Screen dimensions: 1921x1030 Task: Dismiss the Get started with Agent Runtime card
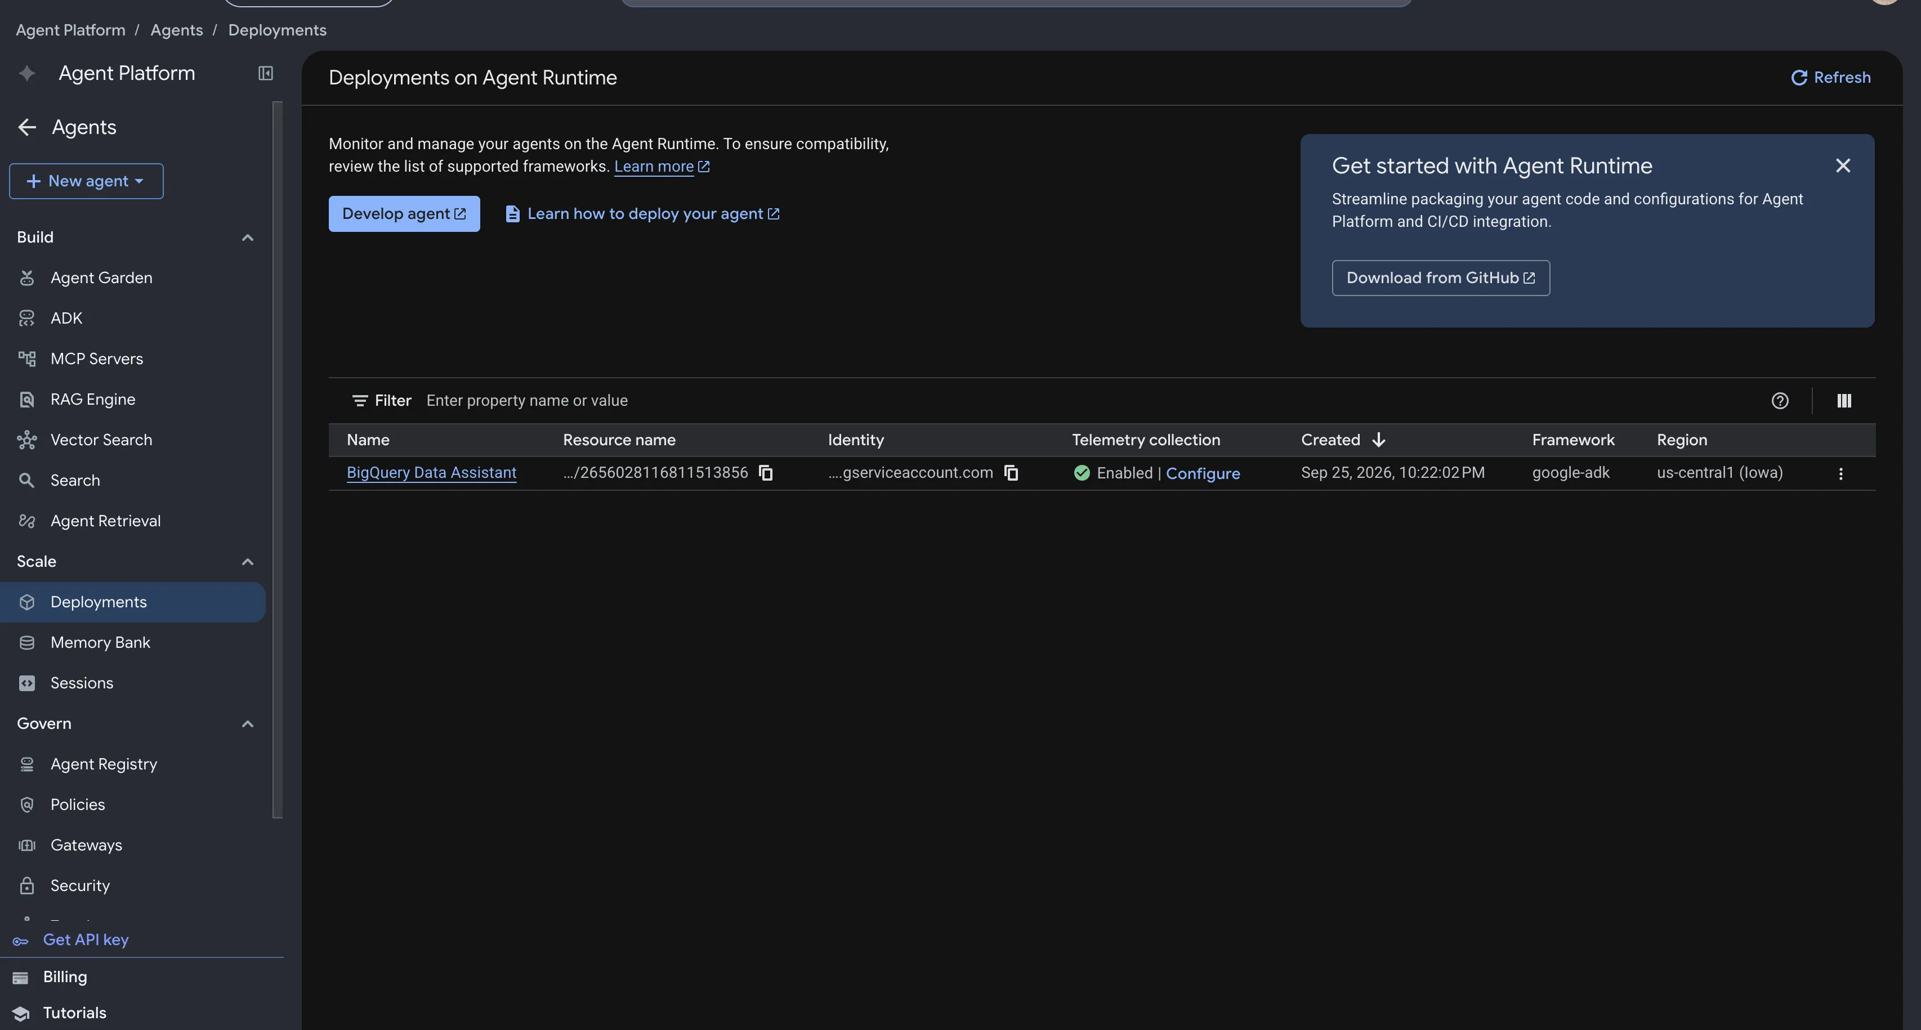[1843, 165]
